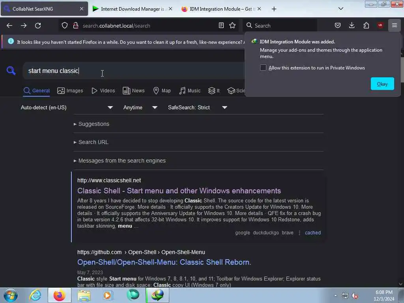Go back to the previous page
The height and width of the screenshot is (303, 404).
coord(9,26)
